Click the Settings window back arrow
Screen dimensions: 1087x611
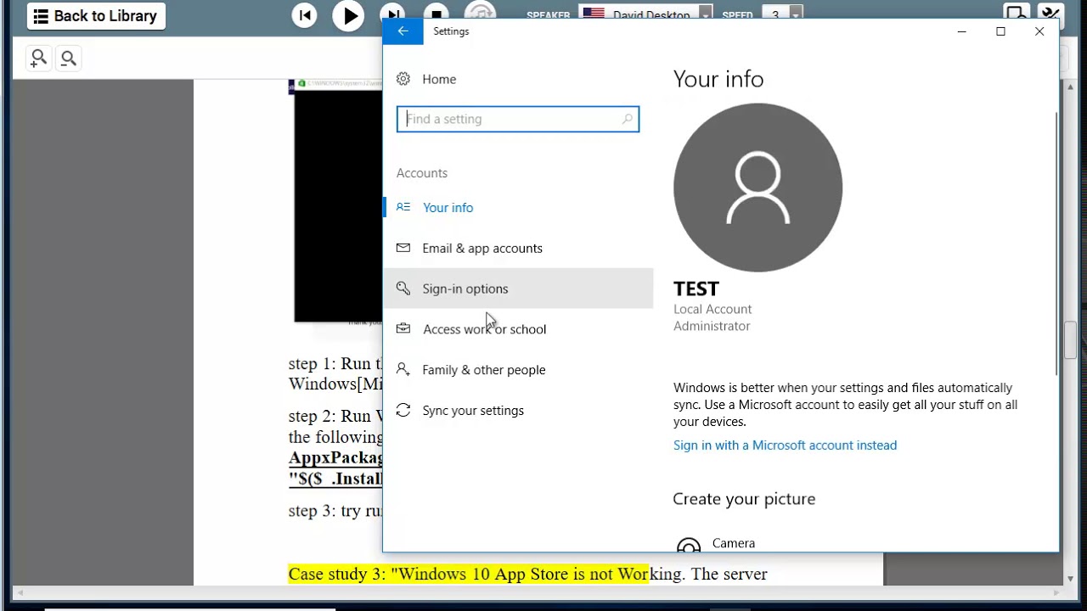403,31
